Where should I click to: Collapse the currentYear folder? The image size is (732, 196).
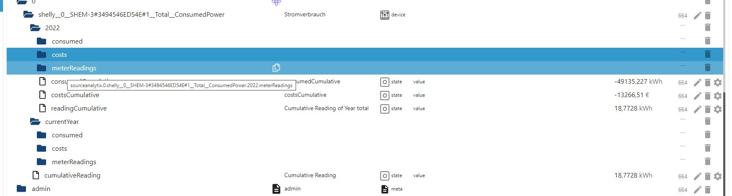click(x=35, y=121)
